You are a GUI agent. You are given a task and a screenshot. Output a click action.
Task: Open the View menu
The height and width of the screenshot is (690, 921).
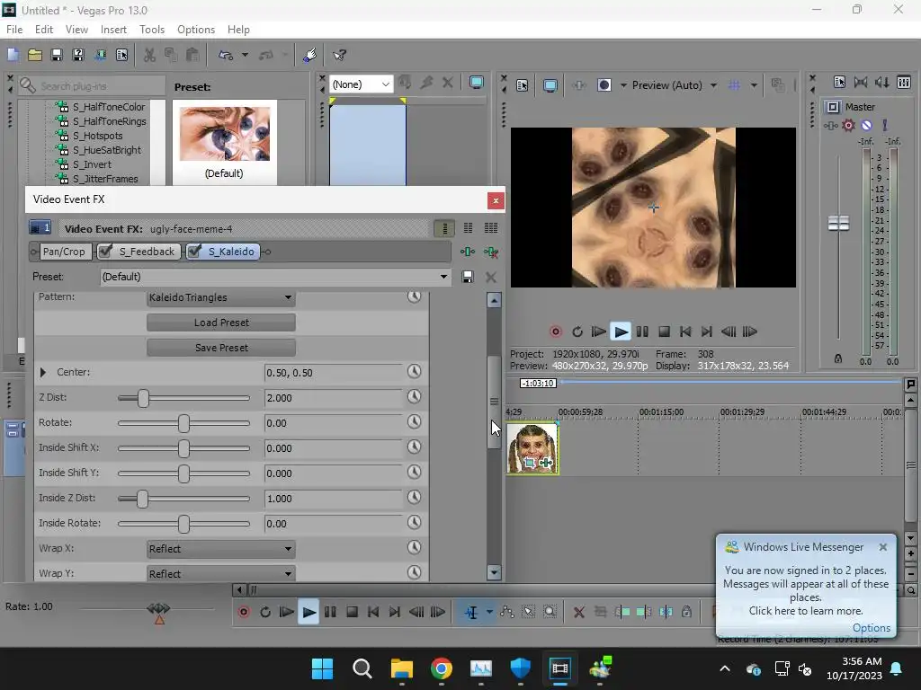[x=76, y=30]
